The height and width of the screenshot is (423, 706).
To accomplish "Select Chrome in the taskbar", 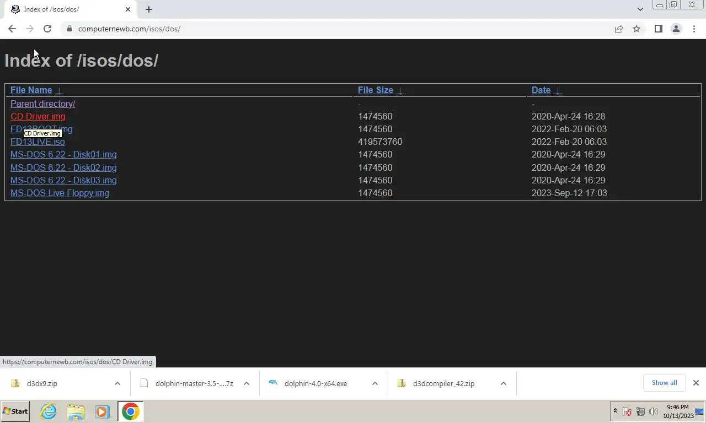I will [x=131, y=411].
